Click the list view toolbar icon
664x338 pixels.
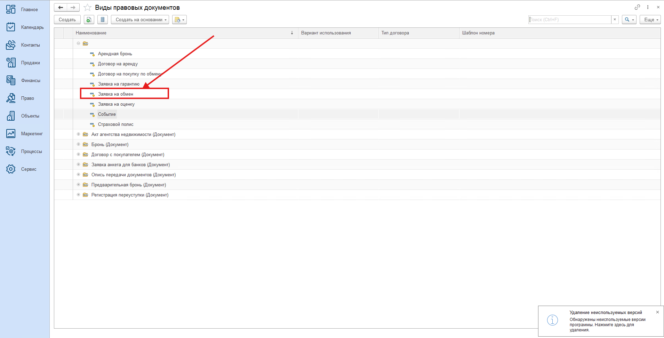click(103, 20)
